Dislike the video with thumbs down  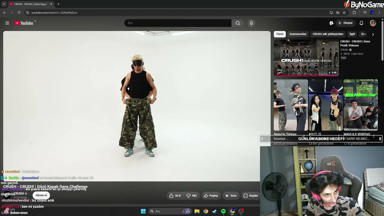191,196
